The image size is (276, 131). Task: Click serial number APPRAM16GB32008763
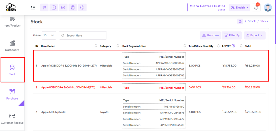coord(170,75)
